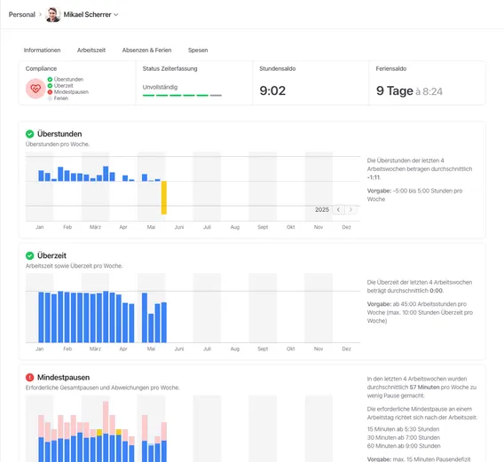The height and width of the screenshot is (462, 504).
Task: Go to previous year in Überstunden chart
Action: (x=338, y=210)
